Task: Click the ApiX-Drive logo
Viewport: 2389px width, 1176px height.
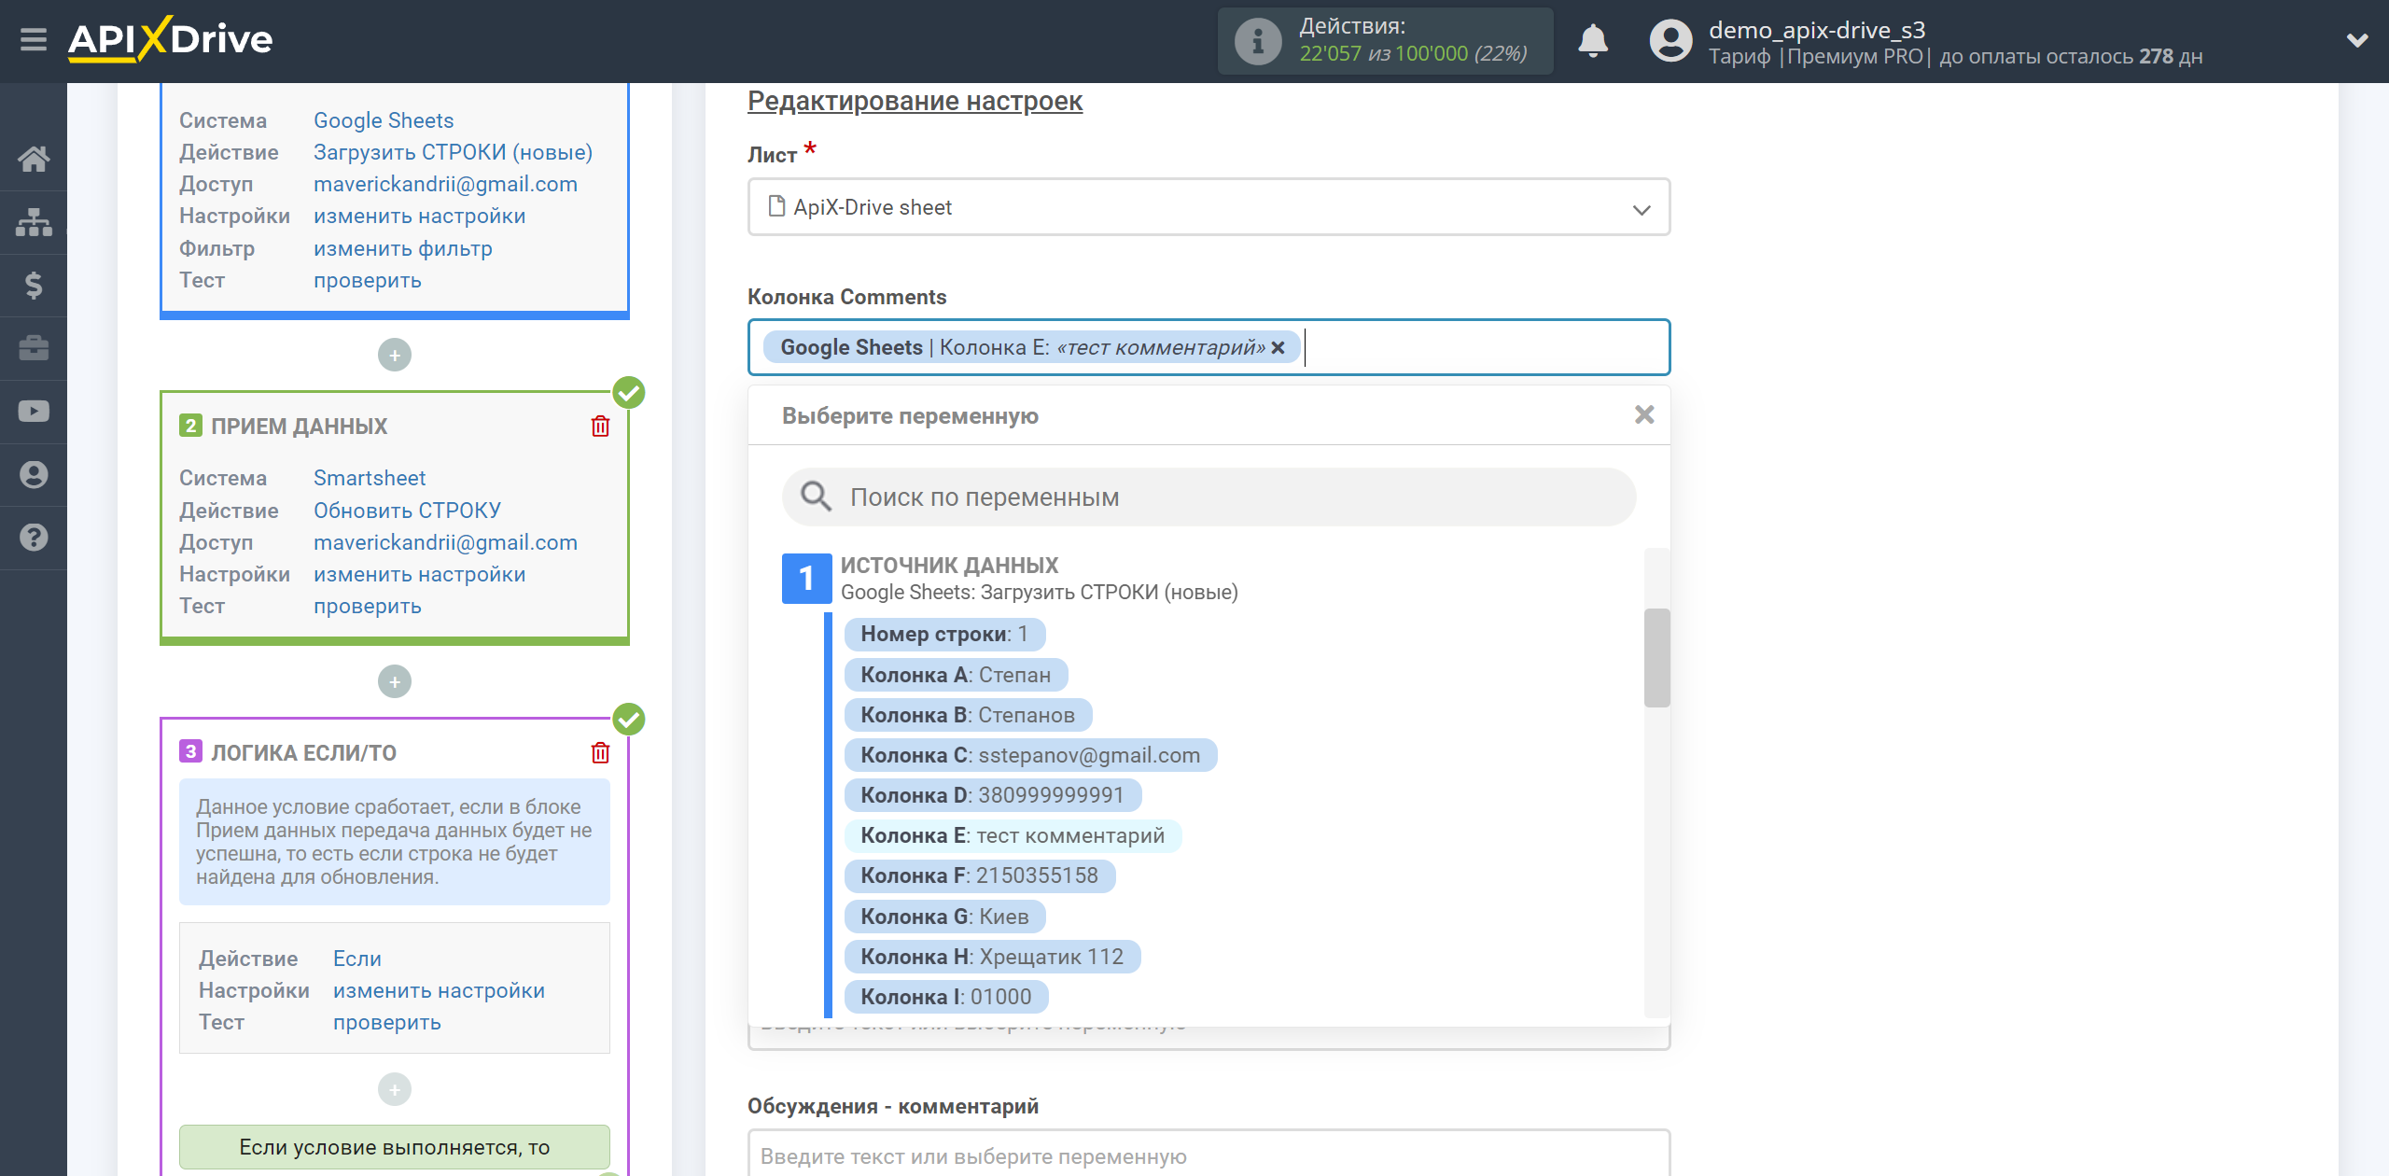Action: (170, 39)
